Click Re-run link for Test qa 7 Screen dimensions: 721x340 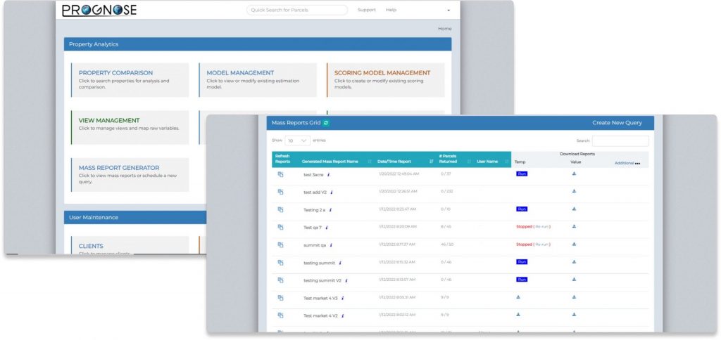(x=541, y=226)
